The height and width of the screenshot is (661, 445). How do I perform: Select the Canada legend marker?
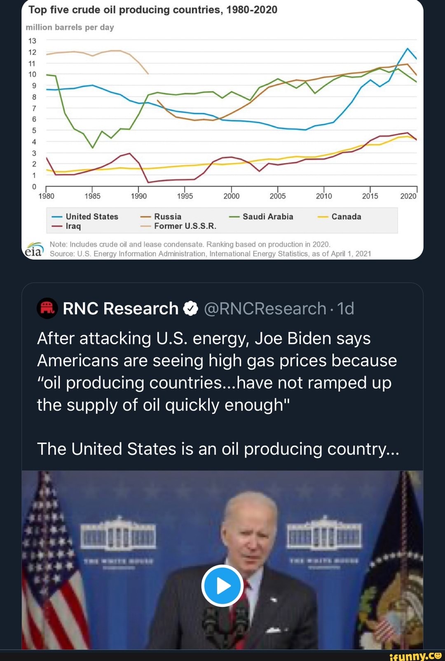(323, 216)
